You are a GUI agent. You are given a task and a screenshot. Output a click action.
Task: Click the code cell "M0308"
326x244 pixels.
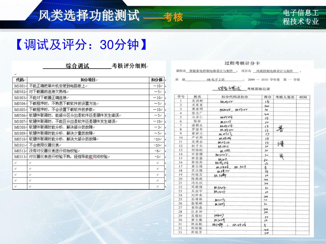point(19,127)
